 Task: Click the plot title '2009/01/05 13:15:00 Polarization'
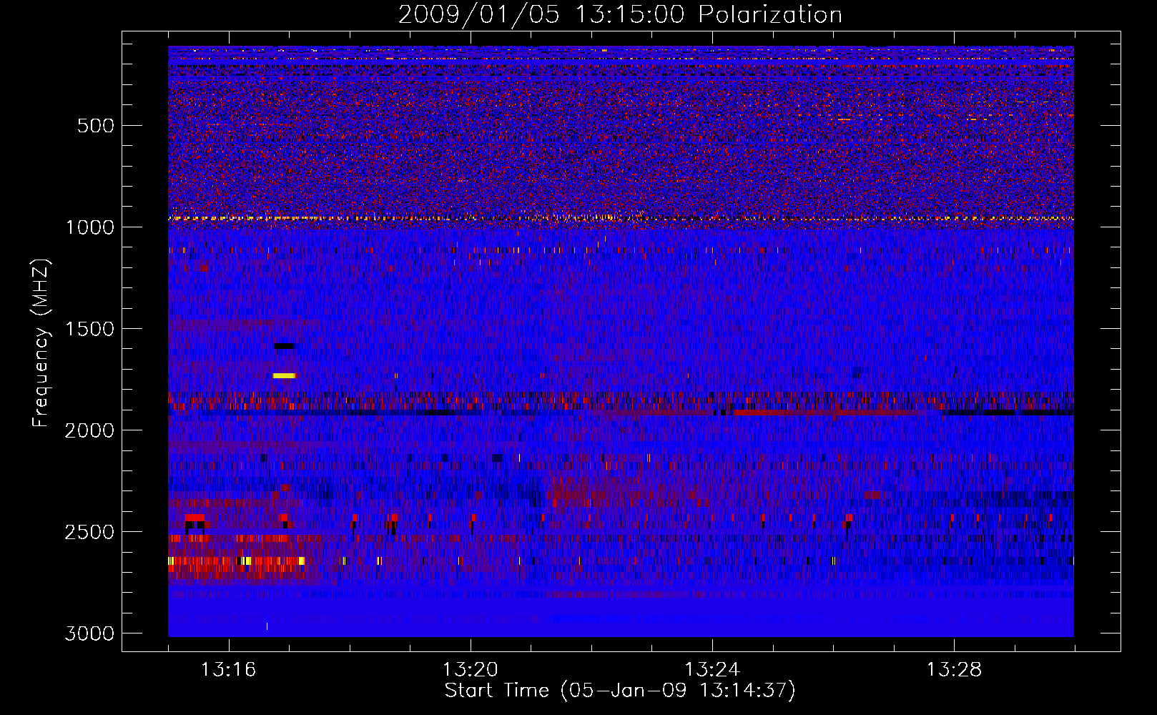(620, 14)
